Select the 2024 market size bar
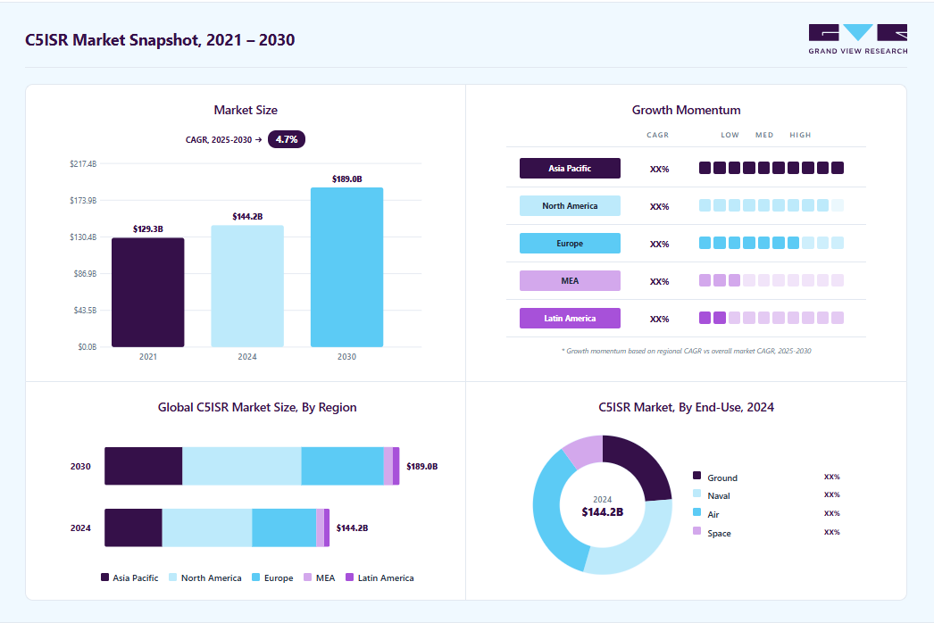The image size is (934, 623). pyautogui.click(x=247, y=286)
